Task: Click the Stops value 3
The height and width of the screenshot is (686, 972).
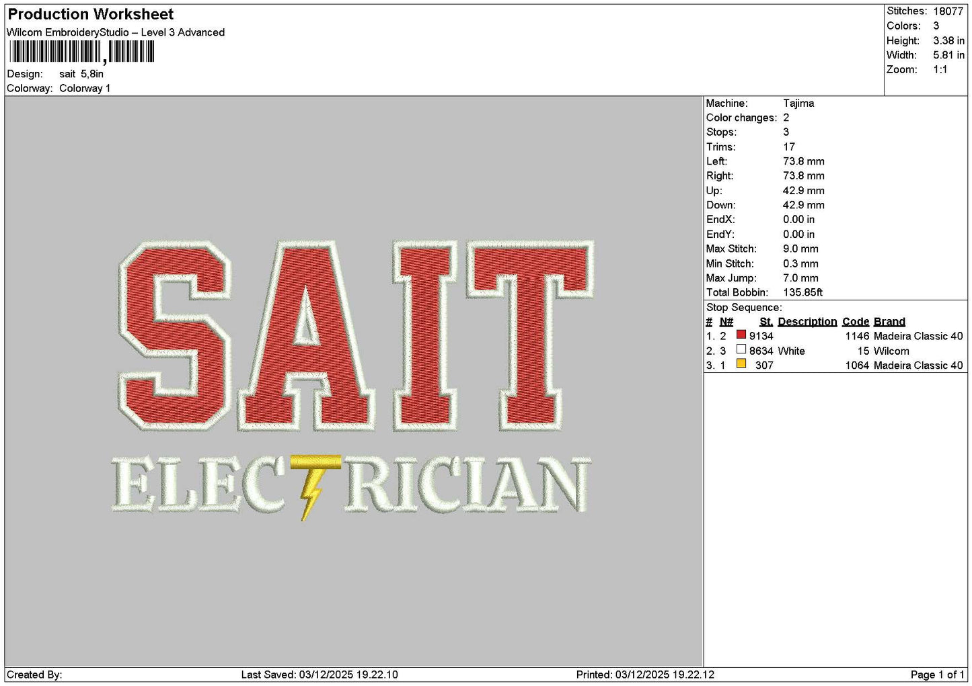Action: pos(786,132)
